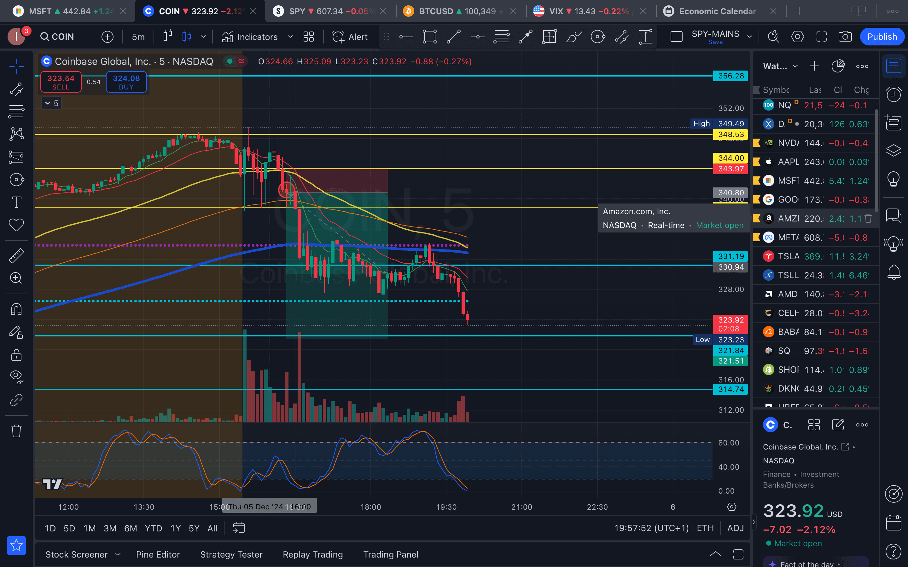Select the Fibonacci retracement tool in sidebar
The image size is (908, 567).
click(x=16, y=112)
